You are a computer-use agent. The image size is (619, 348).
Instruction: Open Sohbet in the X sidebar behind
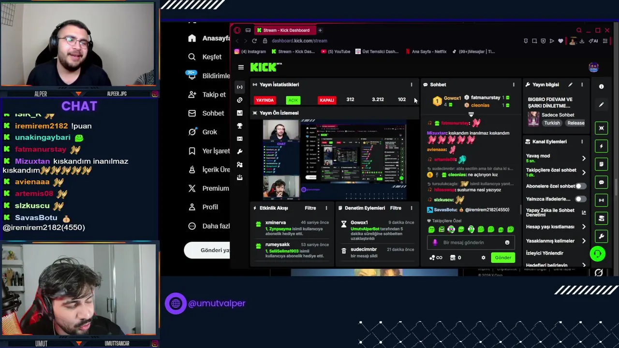[206, 113]
